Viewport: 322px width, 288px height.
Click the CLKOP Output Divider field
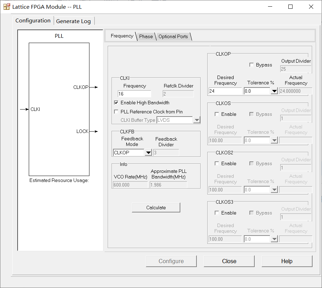(296, 69)
